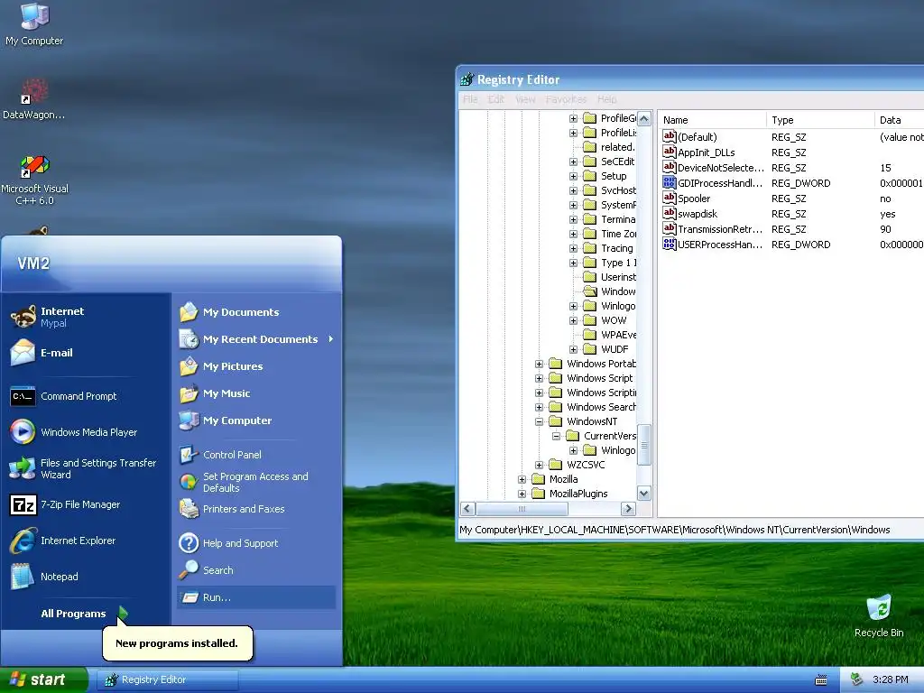This screenshot has height=693, width=924.
Task: Click the clock showing 3:28 PM
Action: coord(890,679)
